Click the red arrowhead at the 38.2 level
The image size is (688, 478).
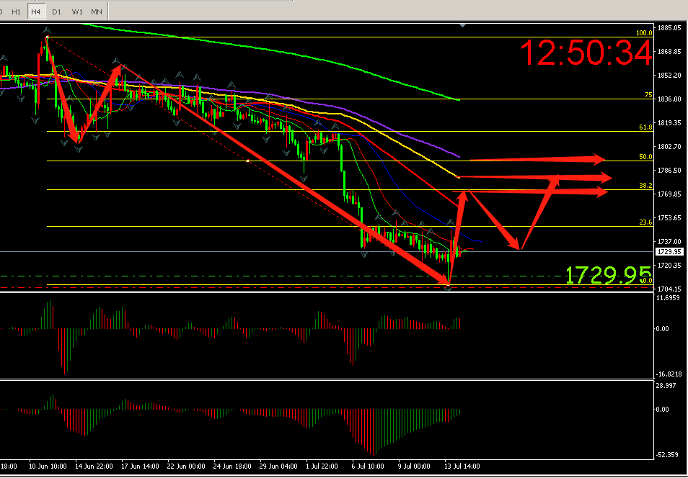tap(601, 191)
